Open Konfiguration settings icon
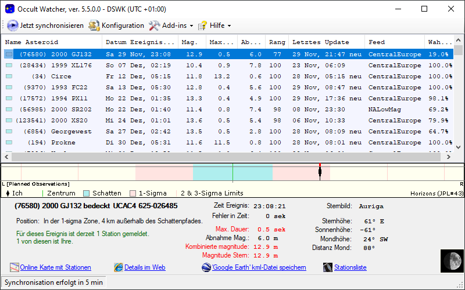The width and height of the screenshot is (465, 290). [94, 26]
